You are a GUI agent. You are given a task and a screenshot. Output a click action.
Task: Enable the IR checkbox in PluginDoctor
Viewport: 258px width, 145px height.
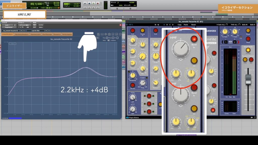point(117,38)
